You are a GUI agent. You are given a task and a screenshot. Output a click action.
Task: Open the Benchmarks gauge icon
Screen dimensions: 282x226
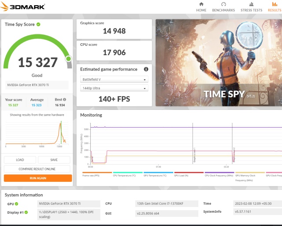click(x=223, y=4)
